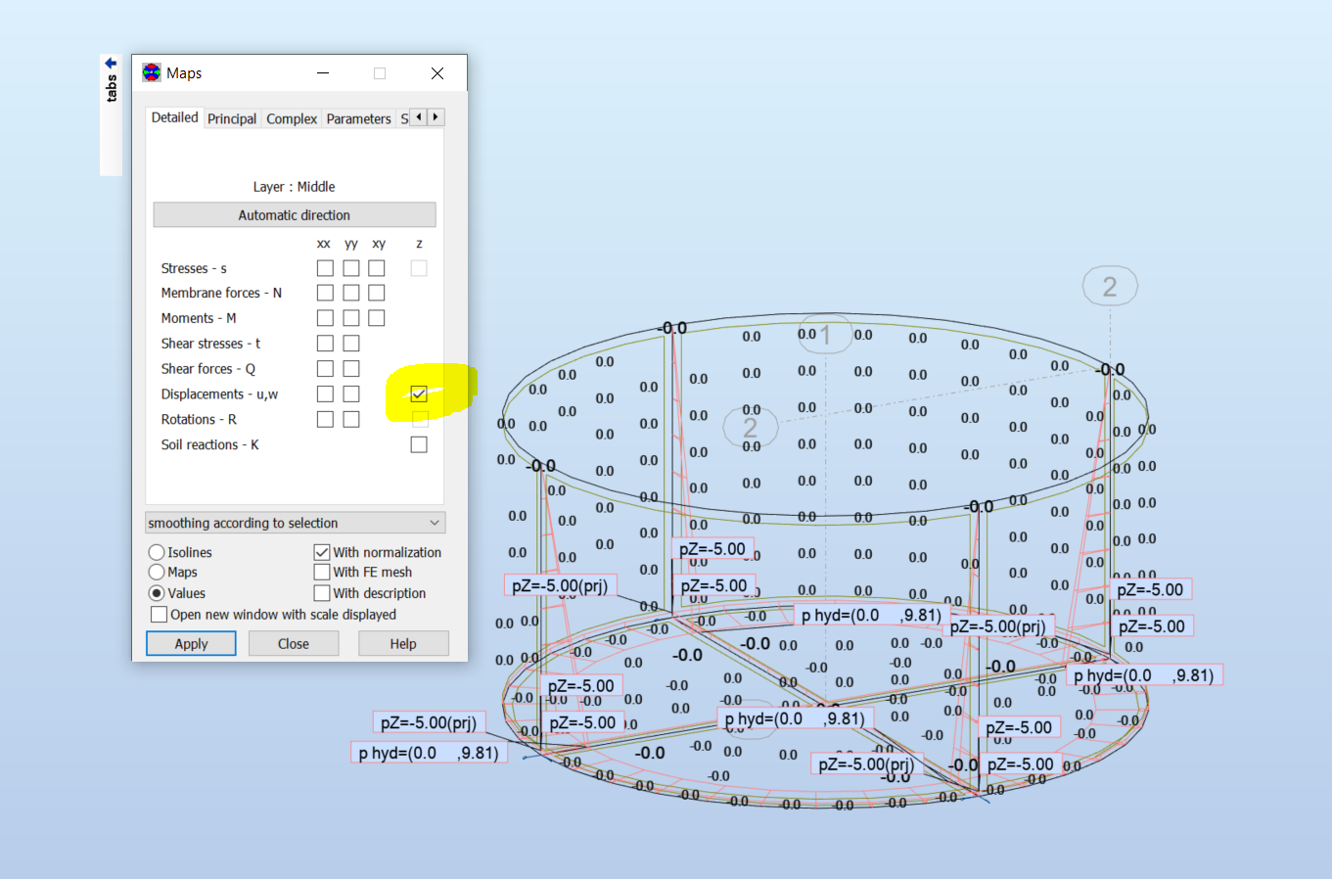Disable the With normalization option
The image size is (1332, 879).
[x=321, y=551]
